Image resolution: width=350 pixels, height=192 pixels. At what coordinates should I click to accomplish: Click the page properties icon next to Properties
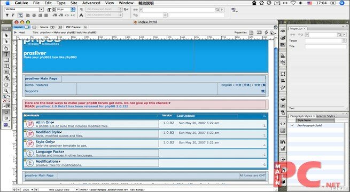click(x=252, y=33)
